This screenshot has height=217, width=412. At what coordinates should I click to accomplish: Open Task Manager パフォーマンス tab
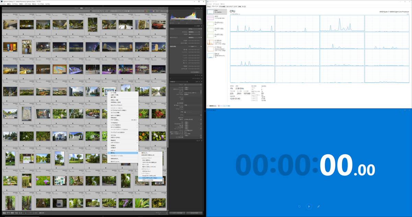click(215, 7)
